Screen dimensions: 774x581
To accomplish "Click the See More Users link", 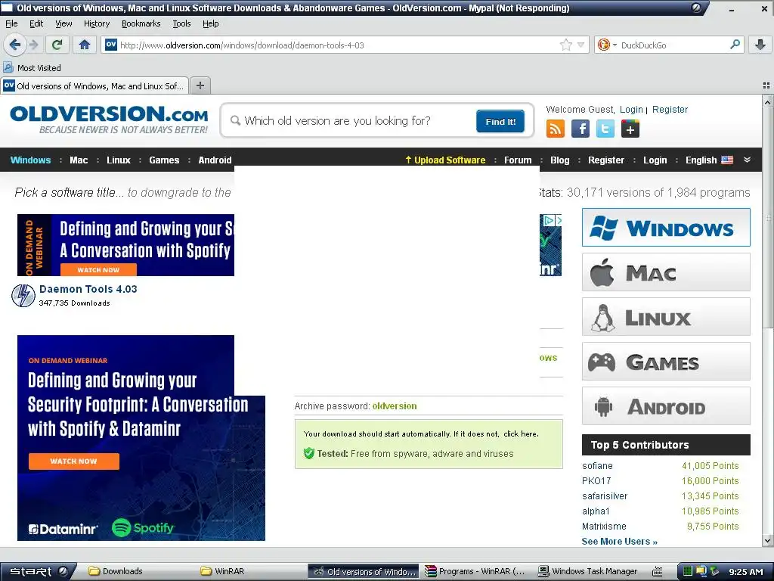I will click(620, 541).
